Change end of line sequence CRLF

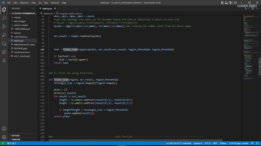point(215,143)
